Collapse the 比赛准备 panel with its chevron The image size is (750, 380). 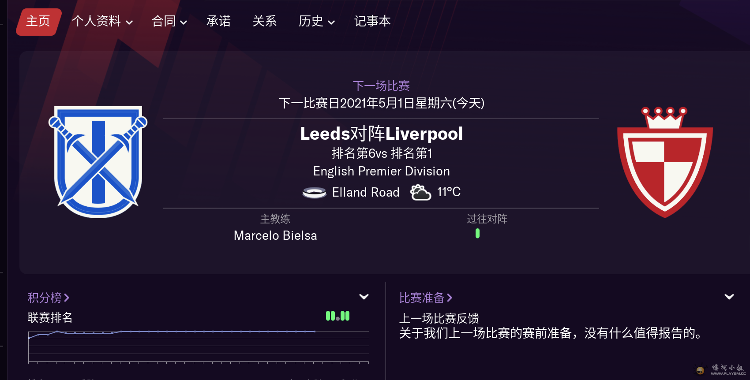(729, 297)
